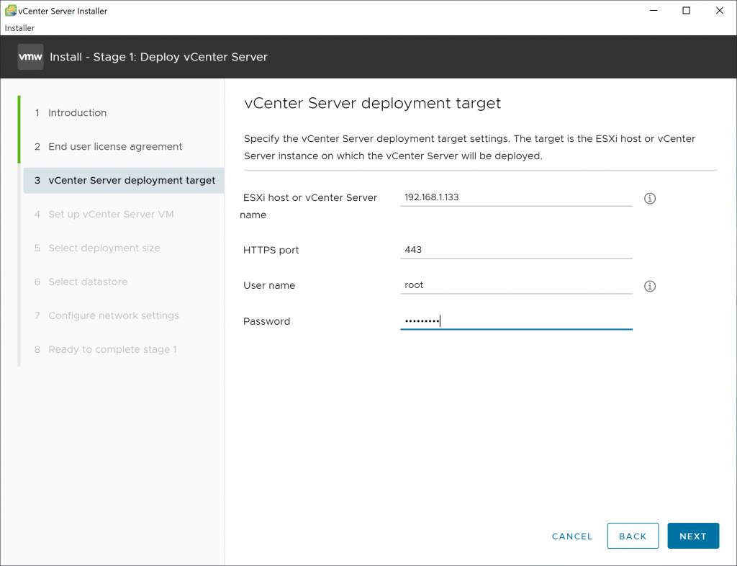The width and height of the screenshot is (737, 566).
Task: Click the ESXi host name field with 192.168.1.133
Action: pos(516,197)
